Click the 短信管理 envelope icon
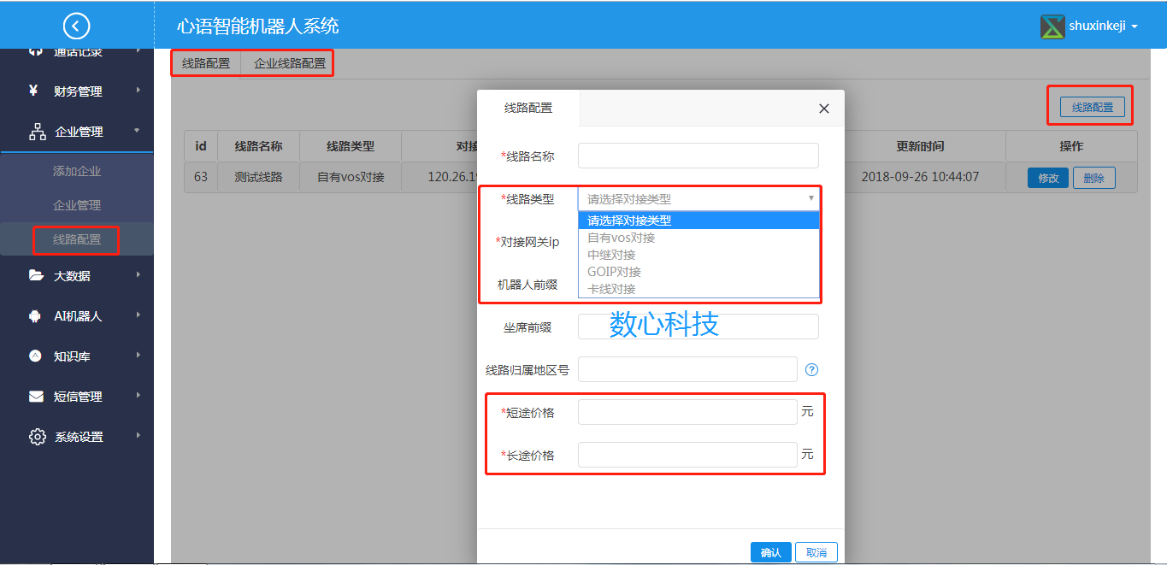The height and width of the screenshot is (565, 1167). pyautogui.click(x=36, y=395)
